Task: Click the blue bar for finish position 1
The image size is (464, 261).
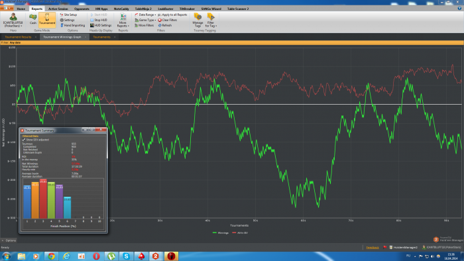Action: (x=27, y=202)
